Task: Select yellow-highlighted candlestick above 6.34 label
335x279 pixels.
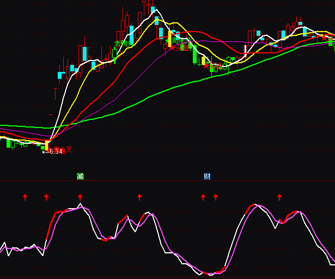Action: (x=47, y=145)
